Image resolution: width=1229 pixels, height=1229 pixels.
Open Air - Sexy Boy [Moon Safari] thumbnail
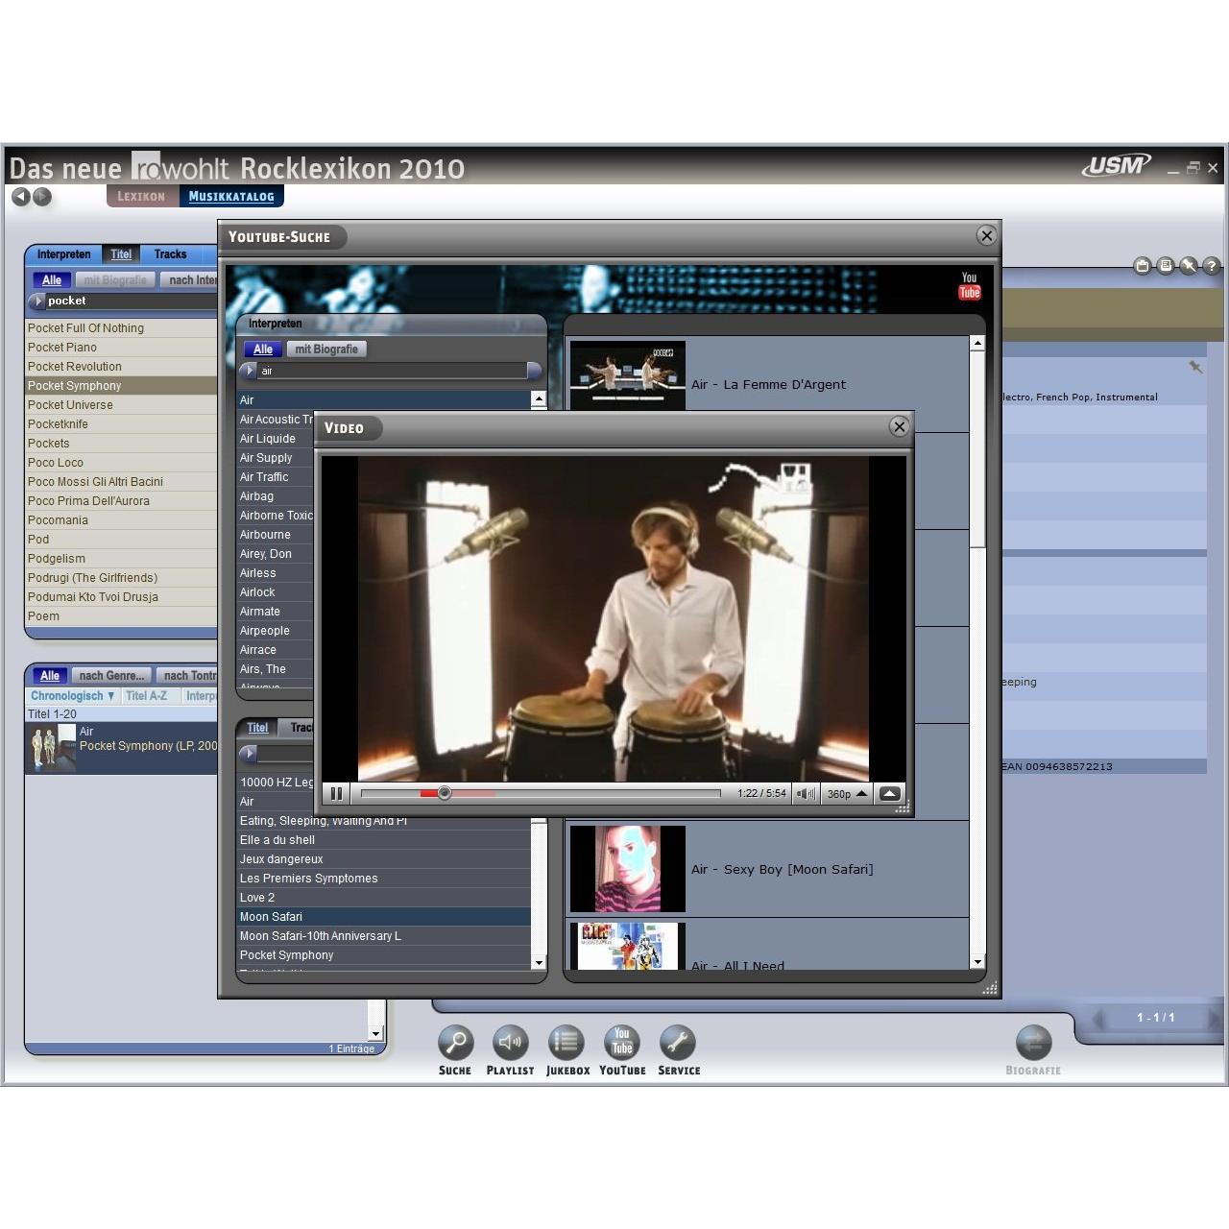pyautogui.click(x=628, y=868)
